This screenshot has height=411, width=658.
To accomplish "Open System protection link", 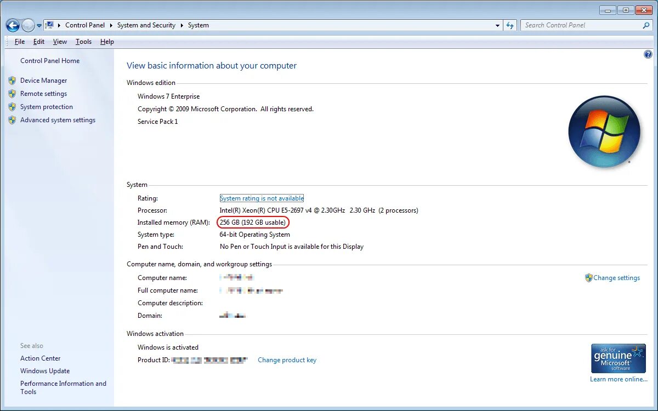I will [47, 107].
